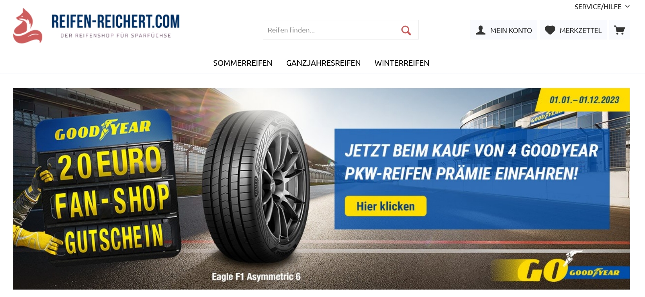Open the shopping cart icon
The width and height of the screenshot is (645, 297).
tap(619, 30)
